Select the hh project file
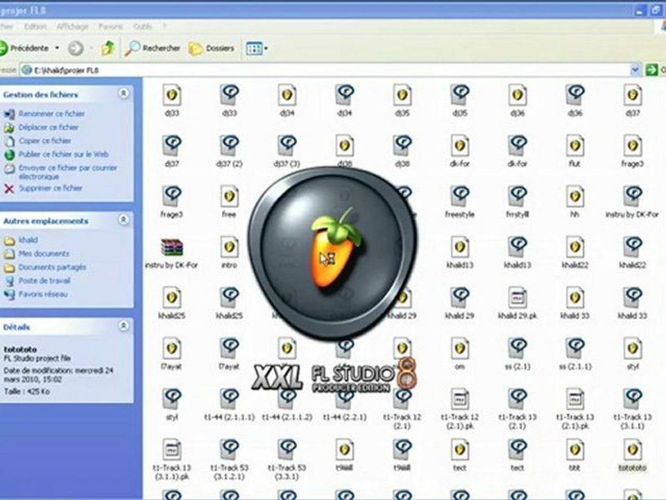This screenshot has width=666, height=500. click(x=574, y=201)
